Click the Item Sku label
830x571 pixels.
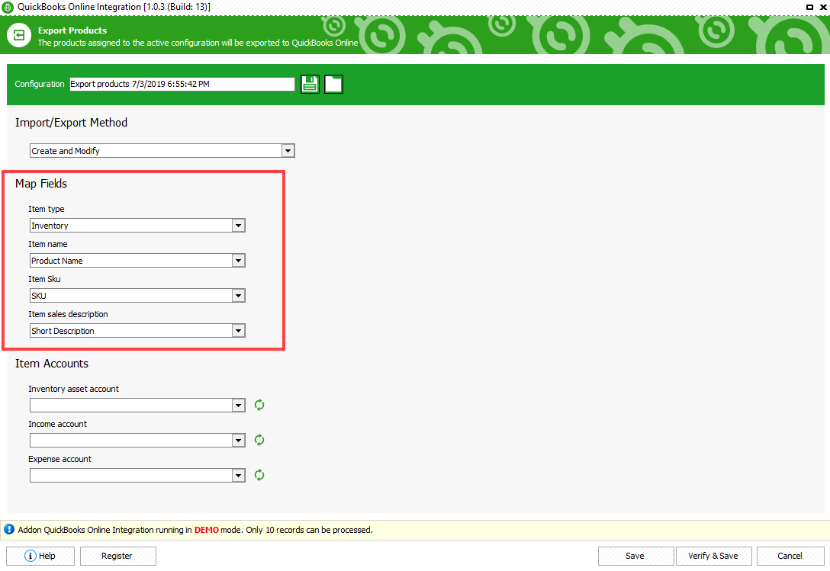44,279
